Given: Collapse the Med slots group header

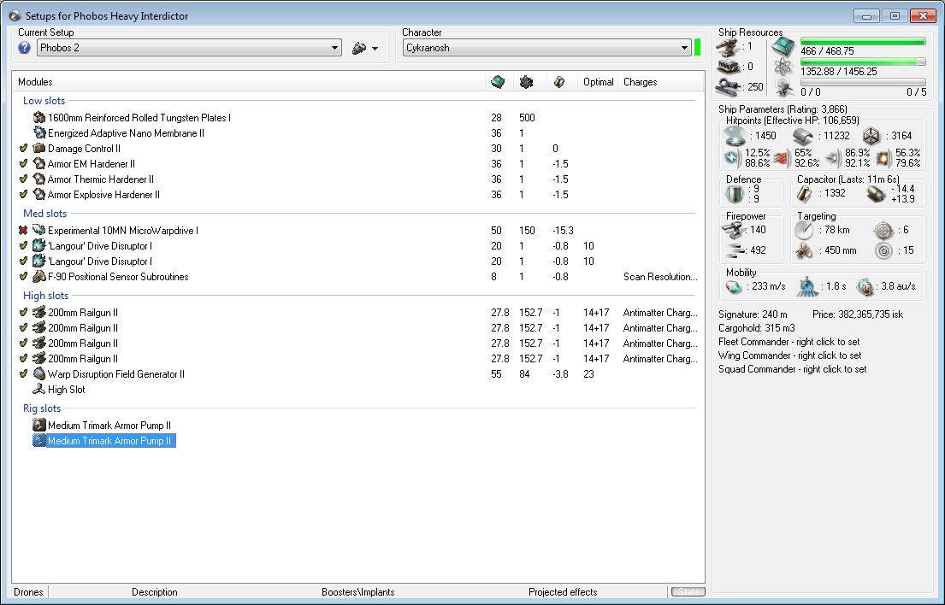Looking at the screenshot, I should (x=44, y=213).
